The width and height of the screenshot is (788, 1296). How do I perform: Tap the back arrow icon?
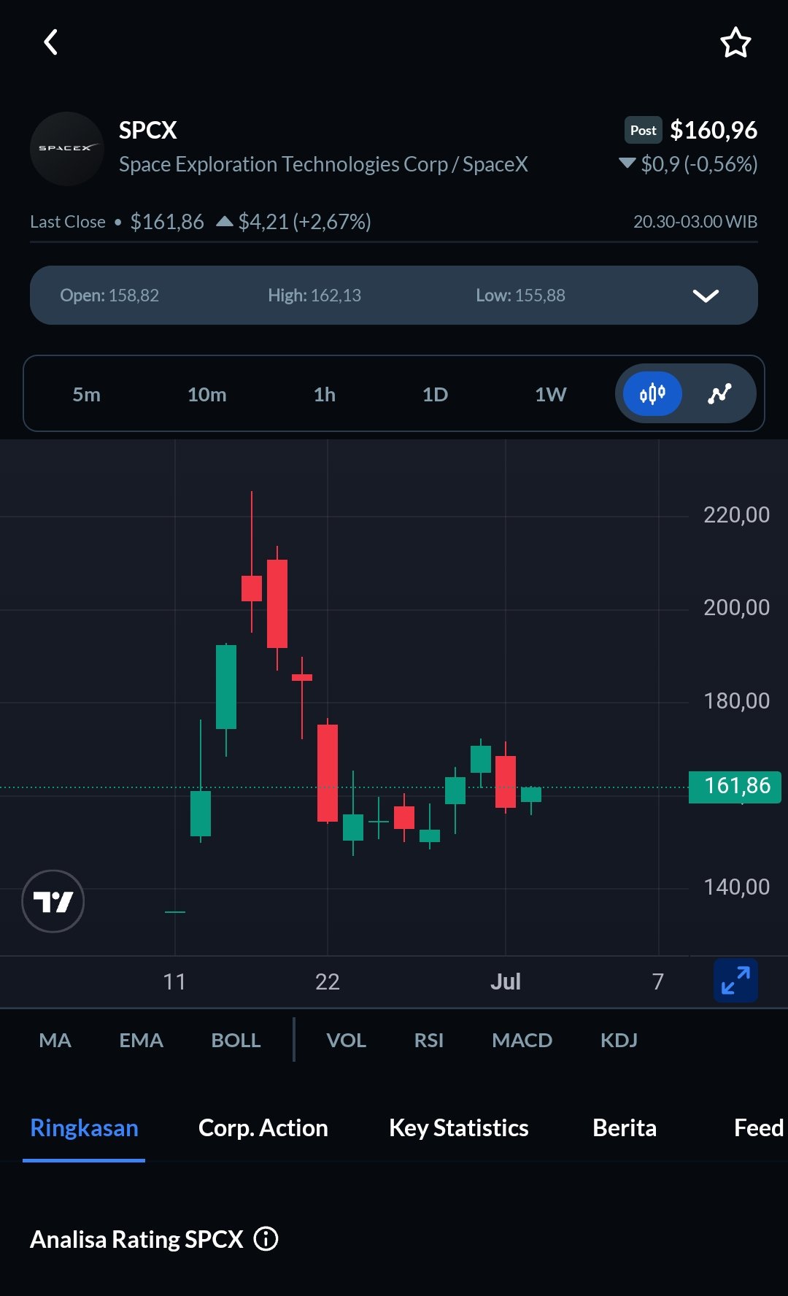50,42
